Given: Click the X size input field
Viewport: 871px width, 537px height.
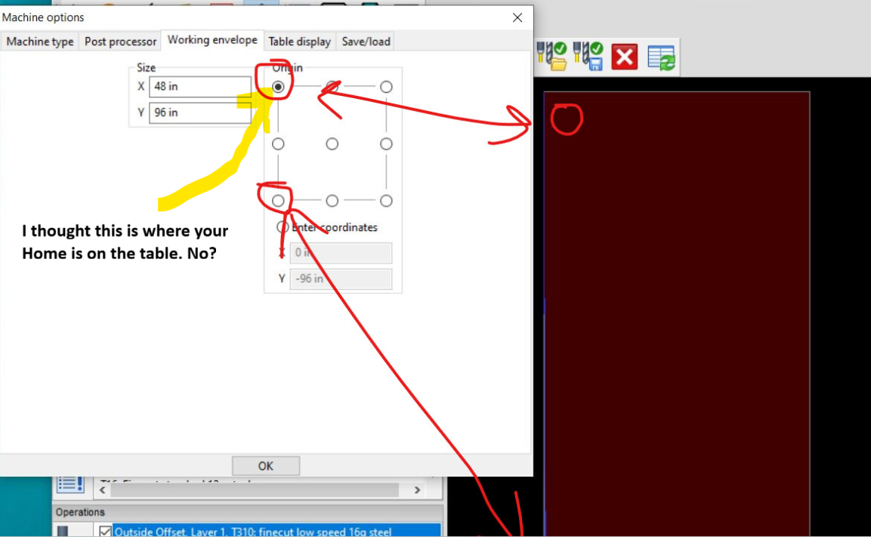Looking at the screenshot, I should [x=199, y=87].
